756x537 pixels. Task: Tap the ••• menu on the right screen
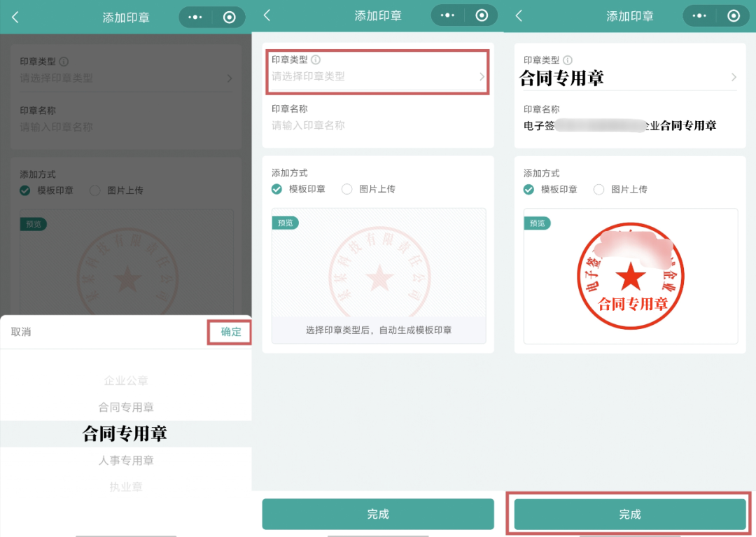point(699,15)
